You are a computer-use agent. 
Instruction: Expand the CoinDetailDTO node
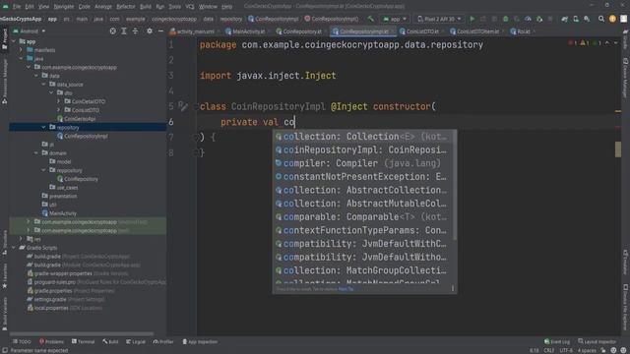pos(59,101)
